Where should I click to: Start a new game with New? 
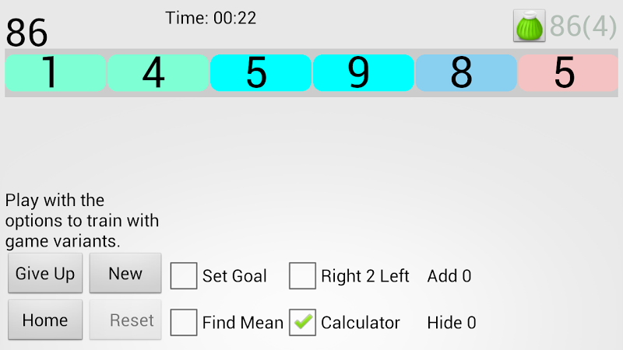click(125, 274)
